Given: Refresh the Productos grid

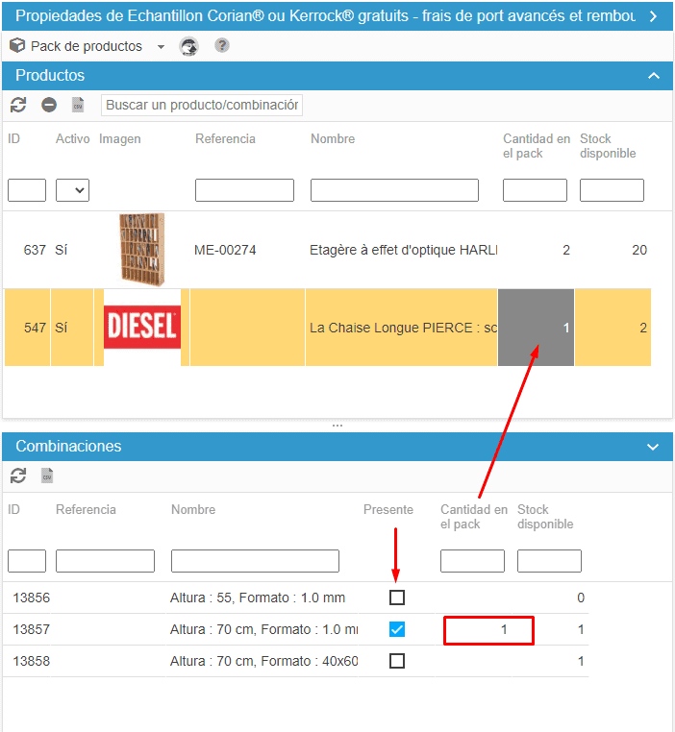Looking at the screenshot, I should (x=18, y=105).
